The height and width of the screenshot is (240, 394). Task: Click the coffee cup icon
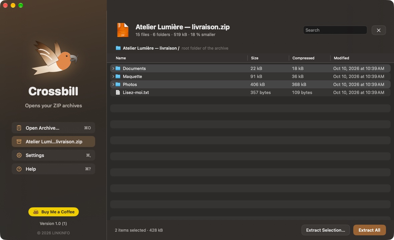click(36, 212)
